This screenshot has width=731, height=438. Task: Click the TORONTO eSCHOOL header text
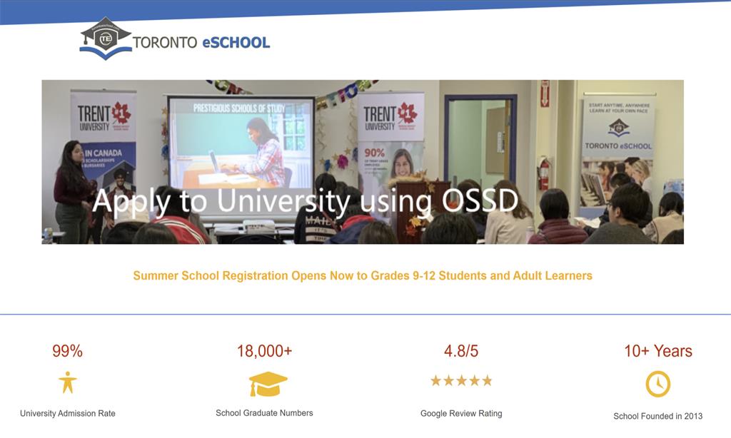(x=201, y=42)
